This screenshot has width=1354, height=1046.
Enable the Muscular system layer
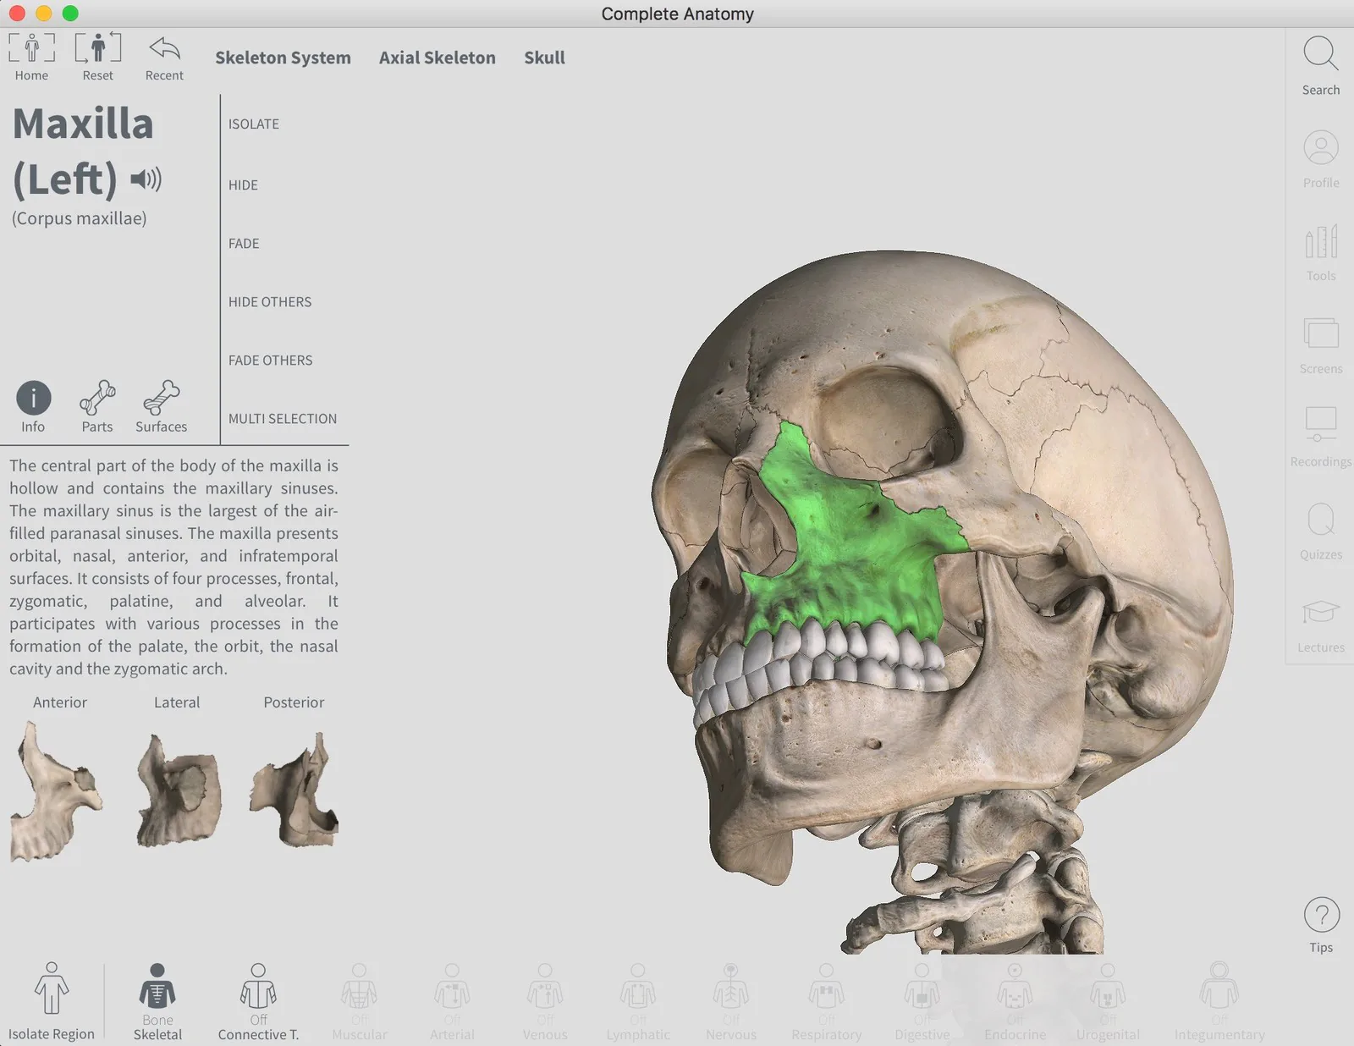point(360,988)
